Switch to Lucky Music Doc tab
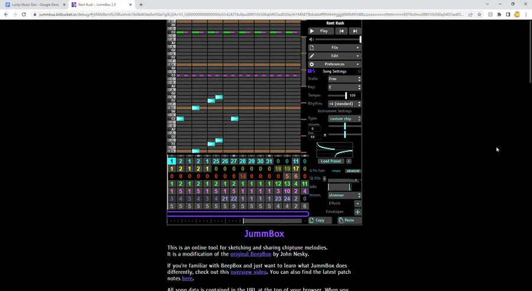This screenshot has height=291, width=532. click(35, 5)
